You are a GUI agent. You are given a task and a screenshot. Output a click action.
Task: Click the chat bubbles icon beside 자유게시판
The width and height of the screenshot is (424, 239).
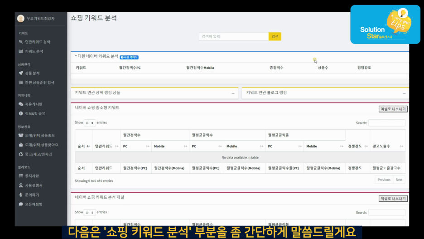(21, 104)
